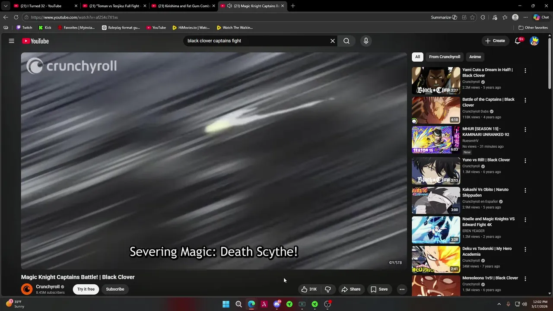The width and height of the screenshot is (553, 311).
Task: Click the search magnifier button
Action: (x=346, y=41)
